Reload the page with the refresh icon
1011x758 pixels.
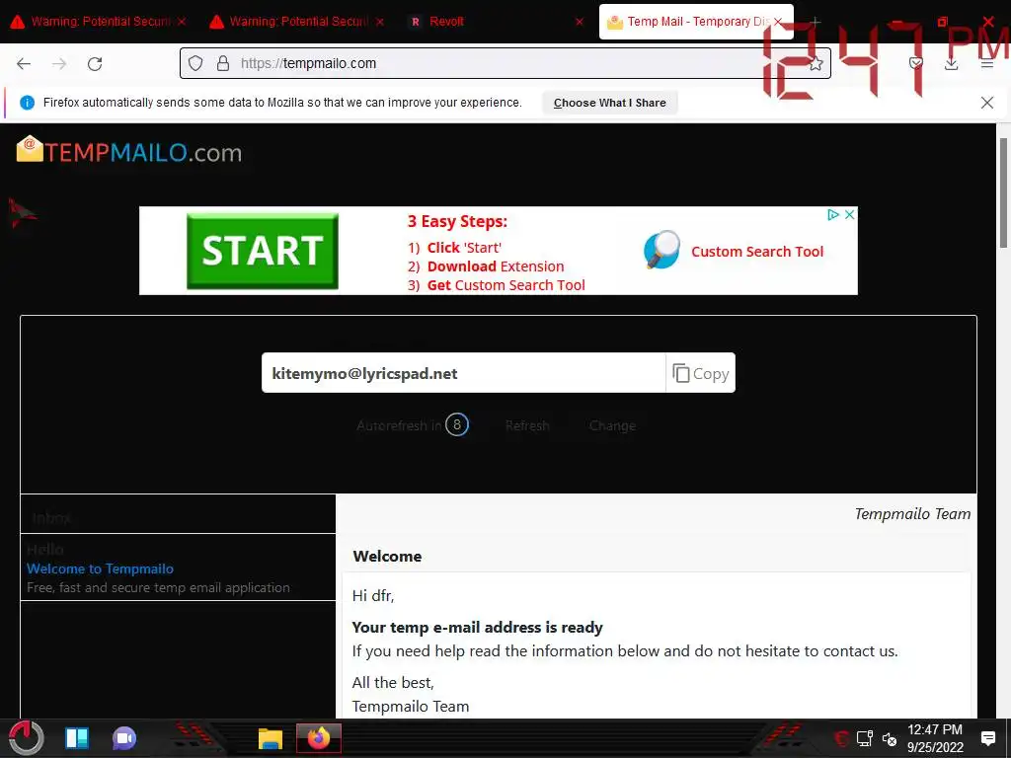[95, 64]
